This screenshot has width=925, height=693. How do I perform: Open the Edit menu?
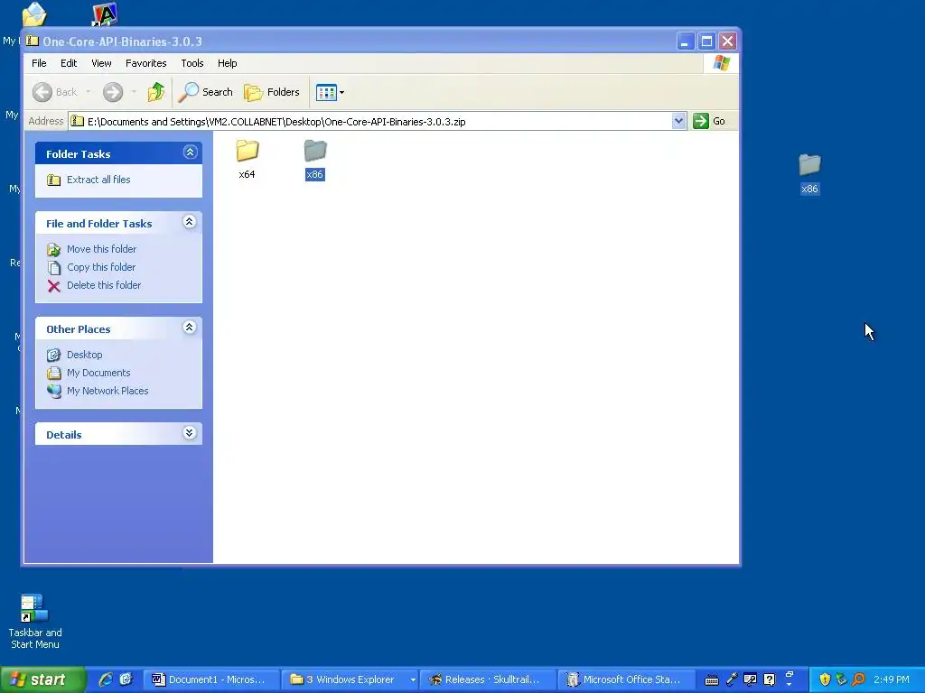69,63
